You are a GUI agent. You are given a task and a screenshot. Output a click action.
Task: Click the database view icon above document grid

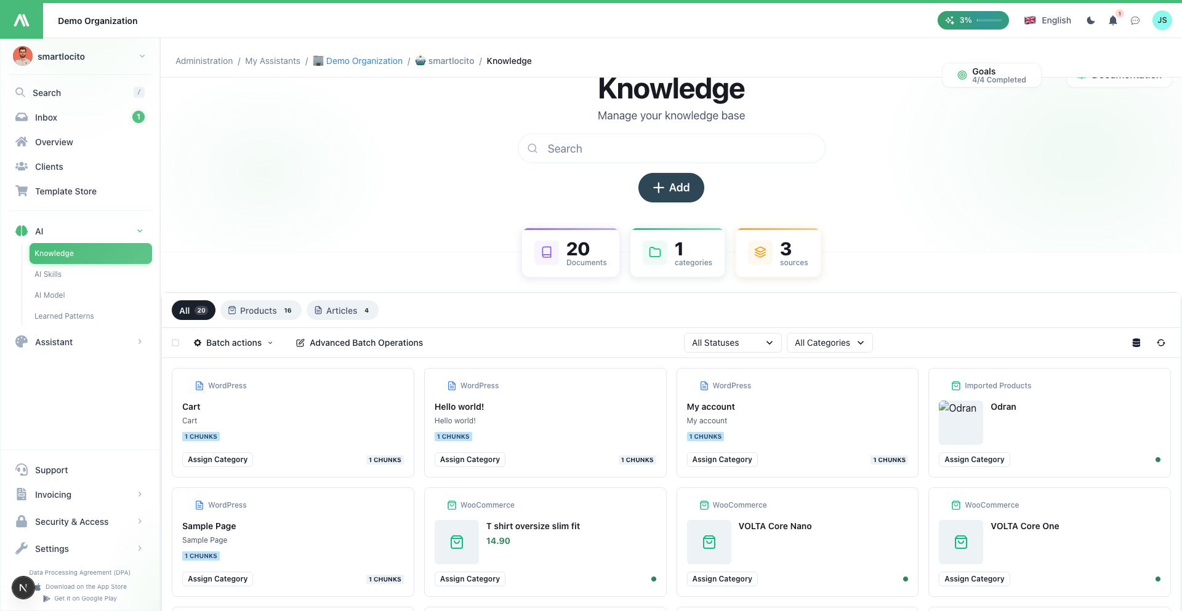tap(1137, 343)
